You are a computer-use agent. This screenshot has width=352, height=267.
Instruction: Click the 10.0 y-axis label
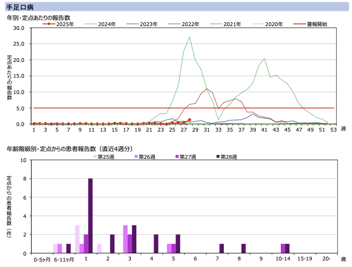(18, 92)
